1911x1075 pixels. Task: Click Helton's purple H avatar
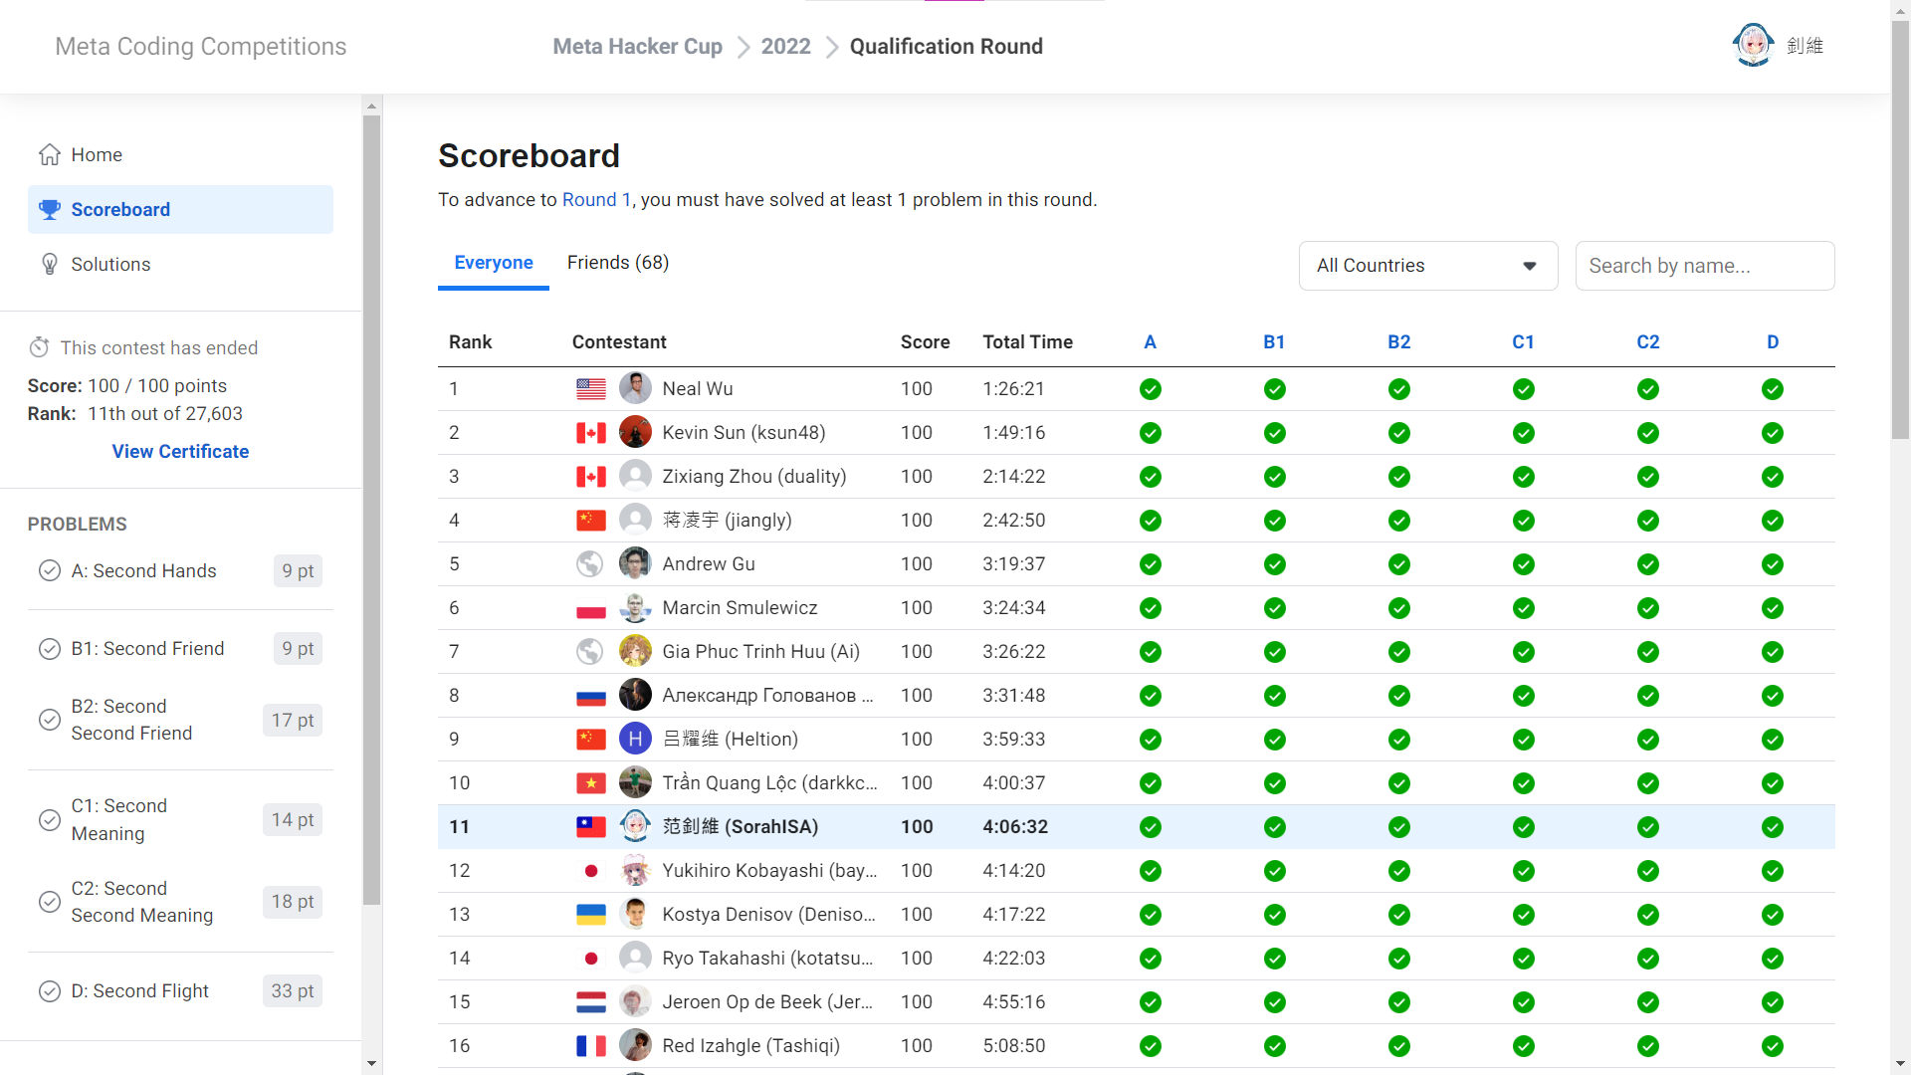click(x=635, y=739)
